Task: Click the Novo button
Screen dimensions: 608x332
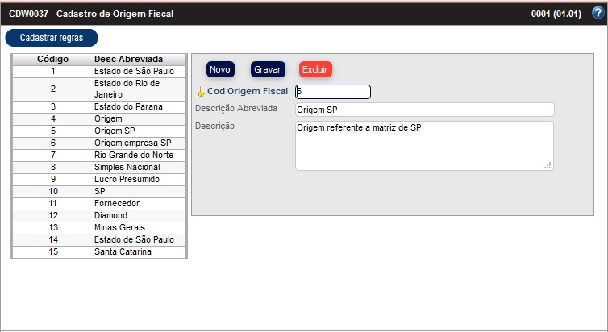Action: 220,70
